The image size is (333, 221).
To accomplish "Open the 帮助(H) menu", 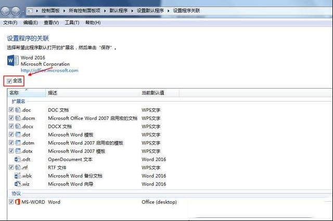I will click(x=93, y=22).
